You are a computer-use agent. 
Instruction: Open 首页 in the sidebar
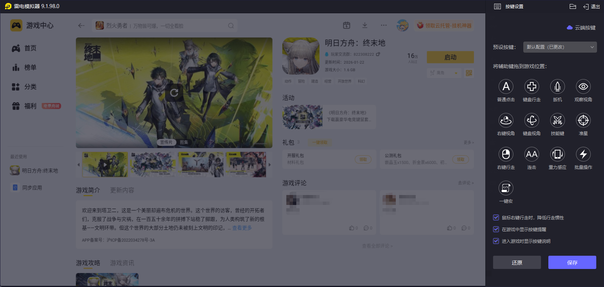(24, 48)
